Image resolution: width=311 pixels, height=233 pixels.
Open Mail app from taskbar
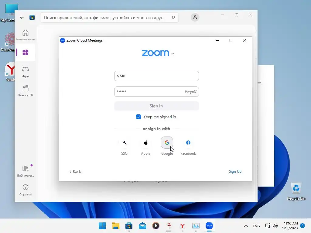pyautogui.click(x=142, y=226)
